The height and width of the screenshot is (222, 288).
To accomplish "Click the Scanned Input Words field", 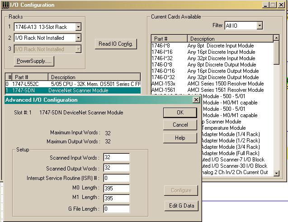I will 117,157.
